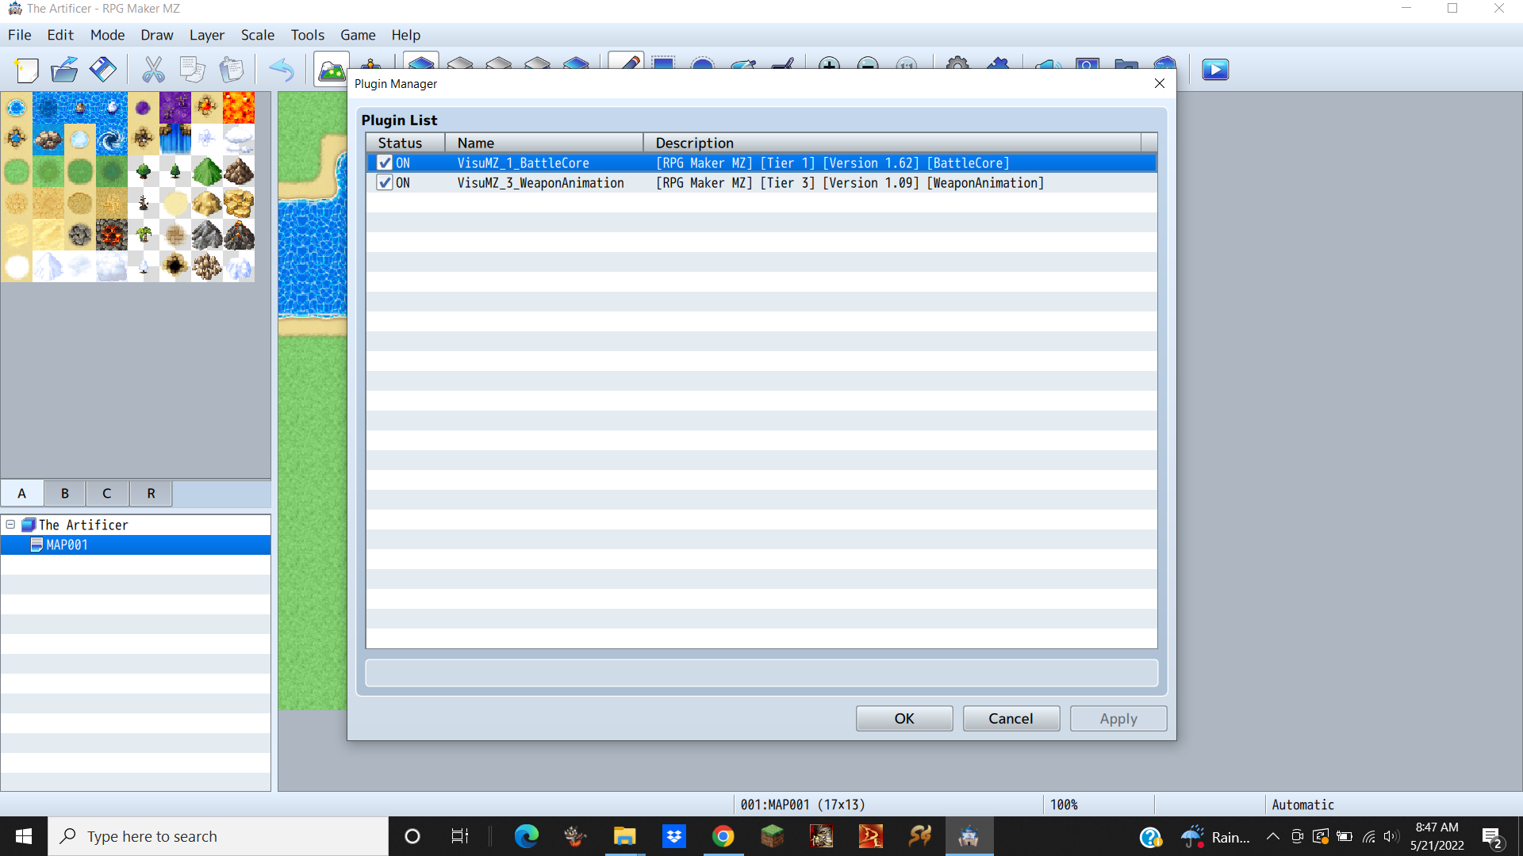Collapse The Artificer project tree node
The height and width of the screenshot is (856, 1523).
pos(10,525)
